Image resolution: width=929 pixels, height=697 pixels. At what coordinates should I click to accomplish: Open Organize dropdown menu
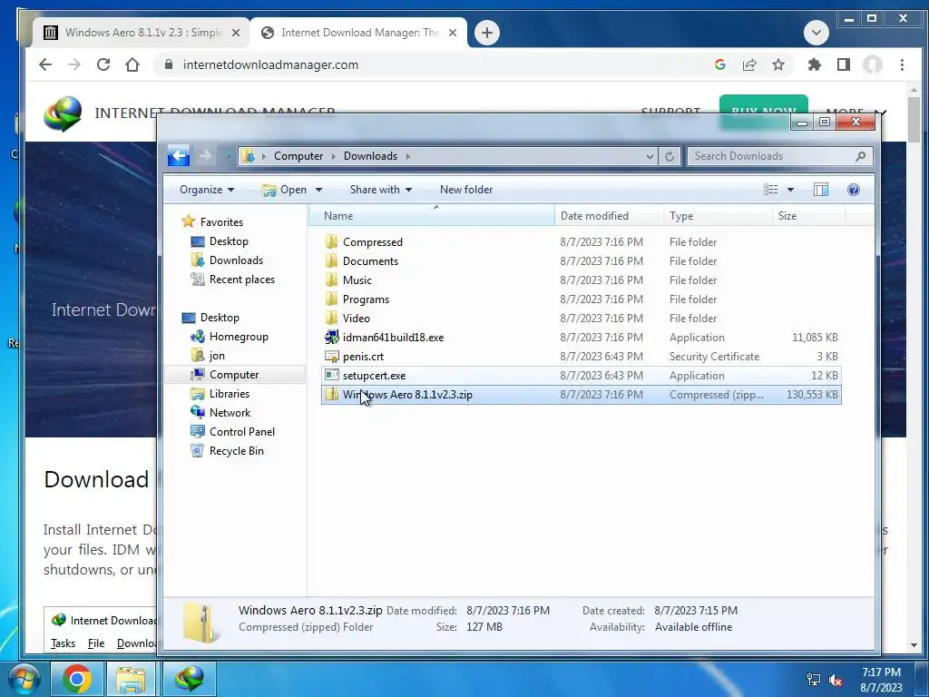[207, 190]
